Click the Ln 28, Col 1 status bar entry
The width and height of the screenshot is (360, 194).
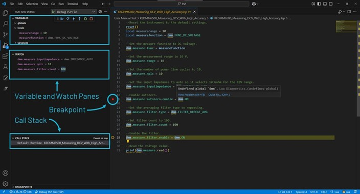click(285, 192)
